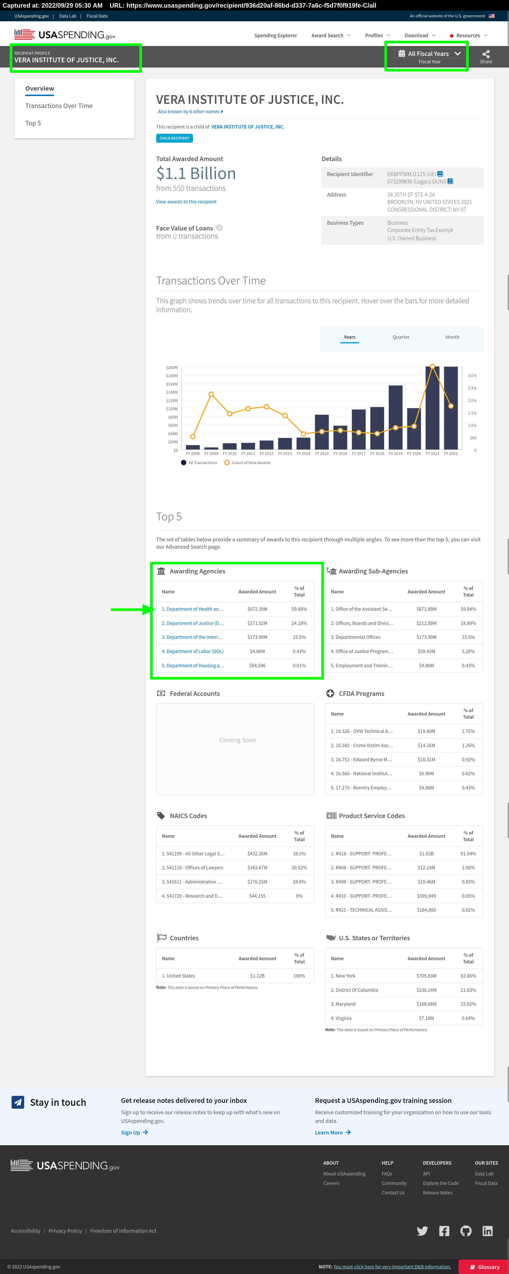
Task: Open Department of Health agency link
Action: 192,609
